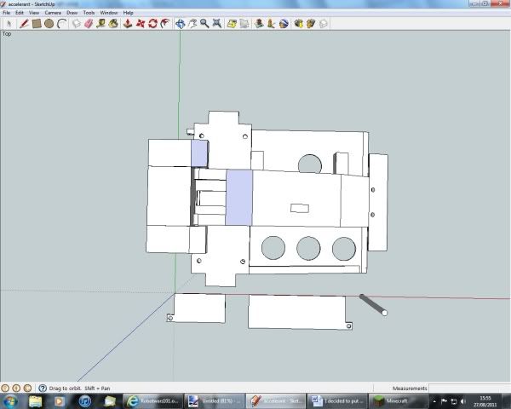The height and width of the screenshot is (409, 511).
Task: Select the Rectangle tool
Action: 37,24
